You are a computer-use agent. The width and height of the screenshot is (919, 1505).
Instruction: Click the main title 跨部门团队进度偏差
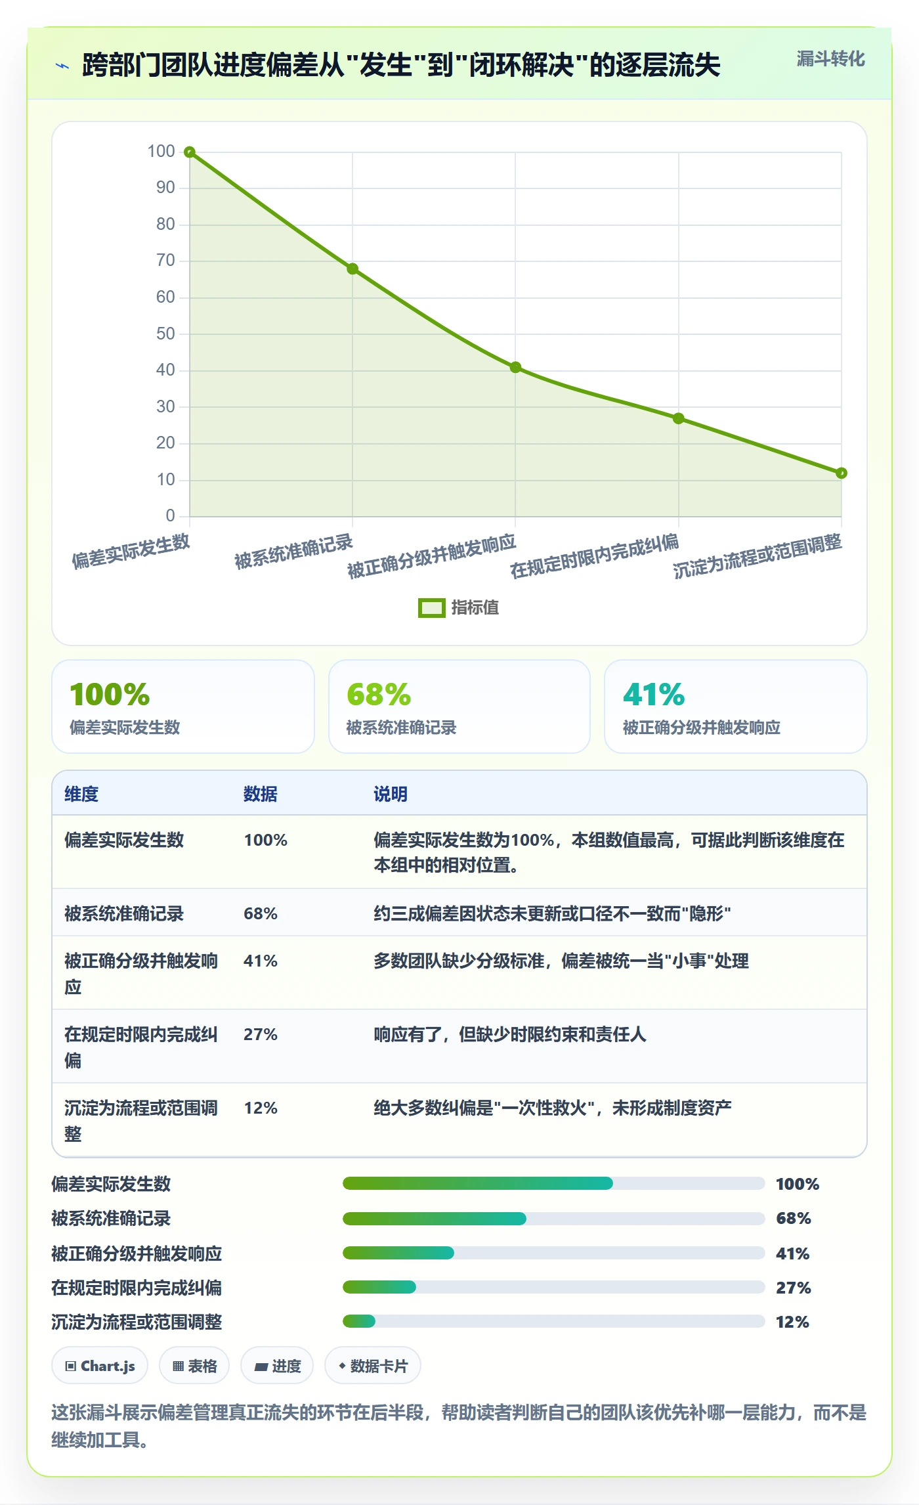pyautogui.click(x=401, y=65)
